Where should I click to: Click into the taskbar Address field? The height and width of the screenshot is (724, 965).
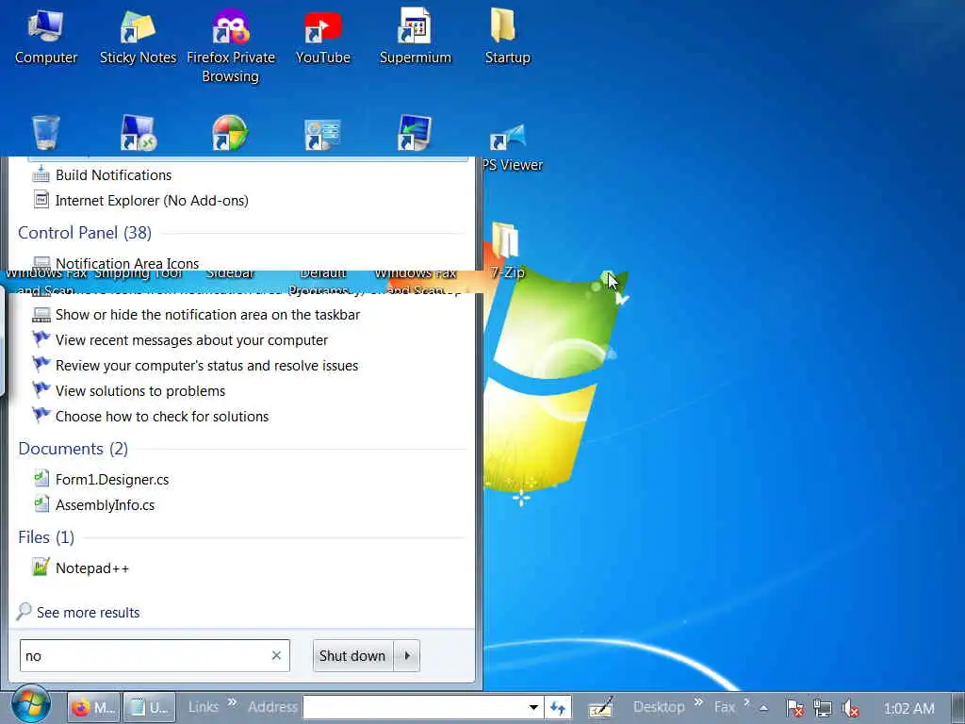tap(414, 707)
